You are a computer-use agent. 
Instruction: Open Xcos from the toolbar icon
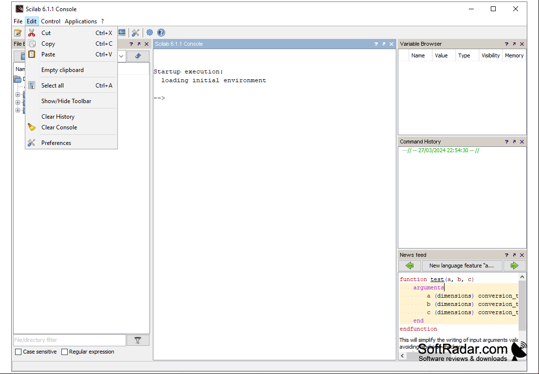[122, 32]
